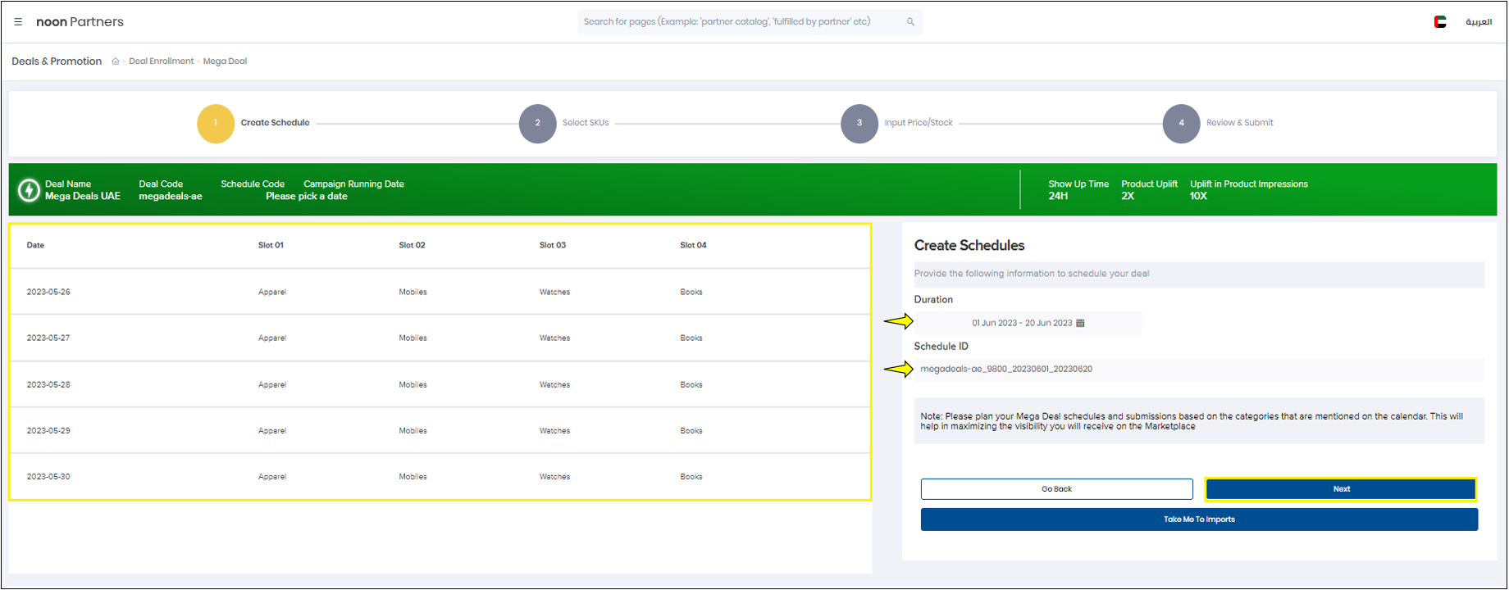
Task: Click Books in the 2023-05-29 row
Action: click(691, 430)
